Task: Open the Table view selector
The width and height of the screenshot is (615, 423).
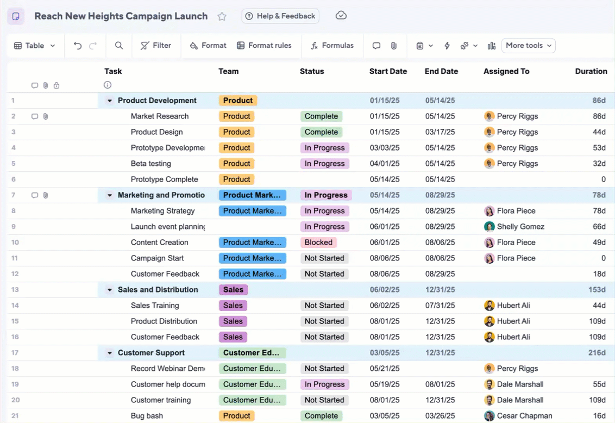Action: point(34,46)
